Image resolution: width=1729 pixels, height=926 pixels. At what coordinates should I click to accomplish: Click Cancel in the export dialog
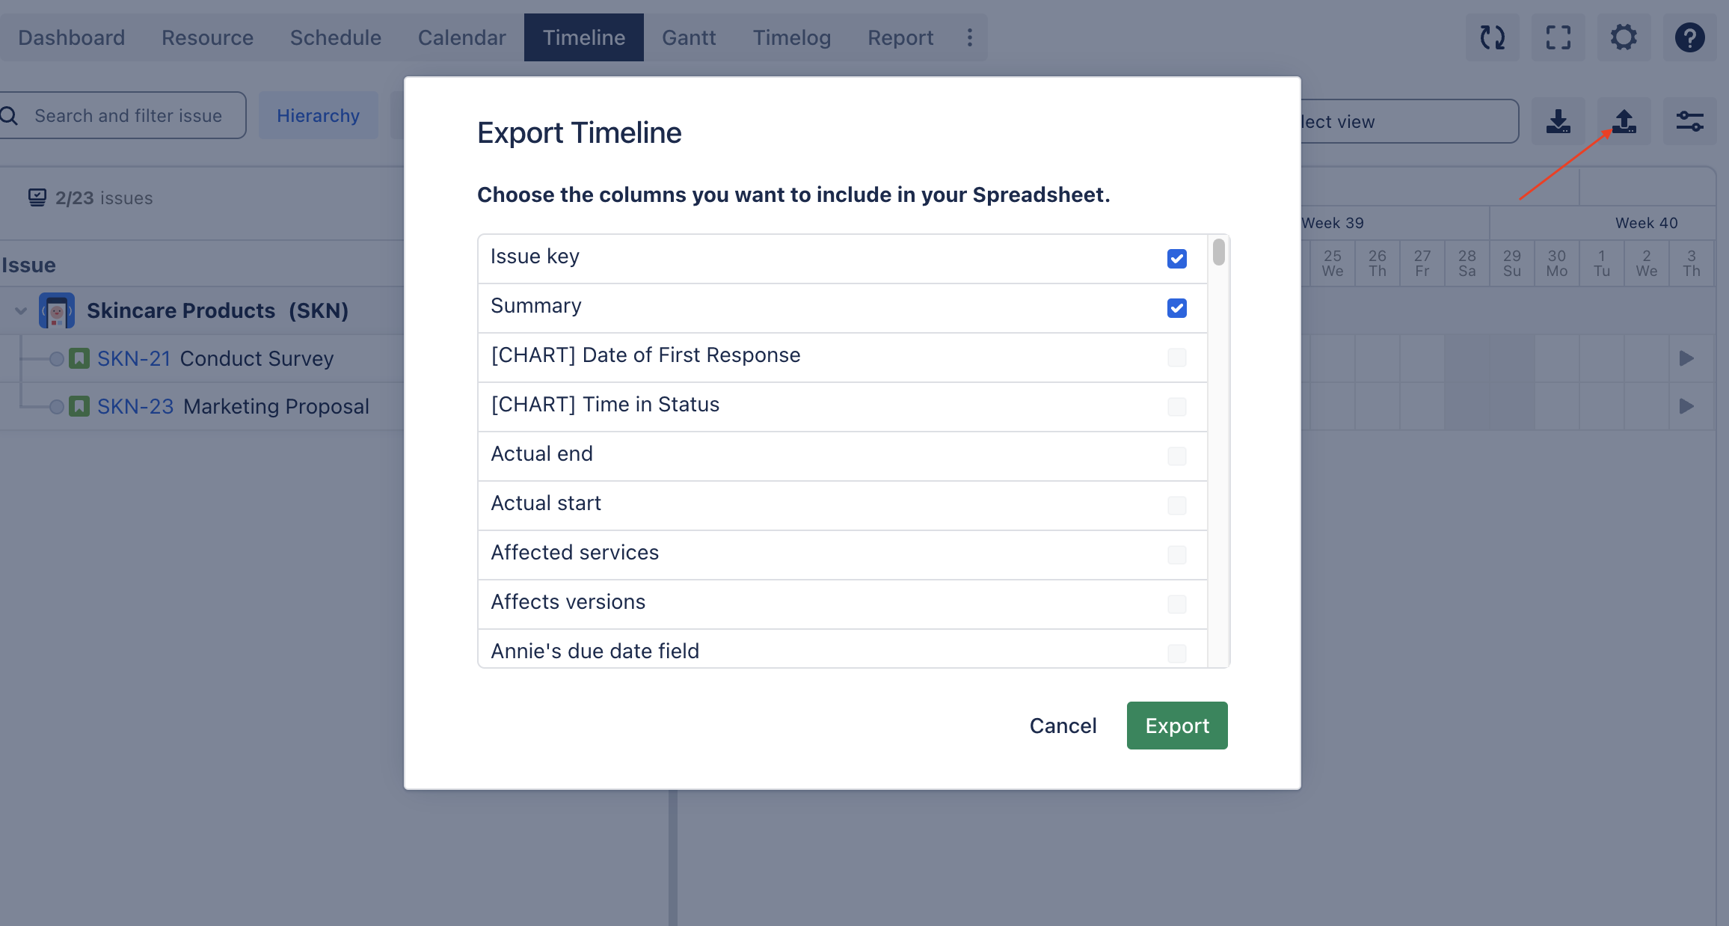coord(1063,726)
